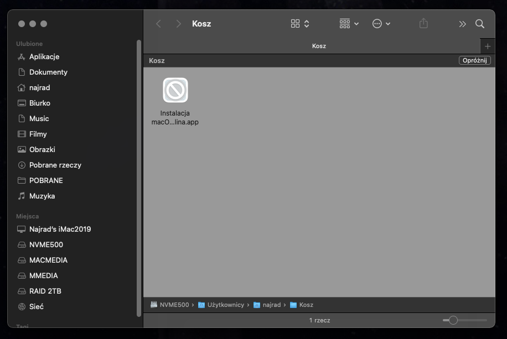Open the view style up-down chevron
Image resolution: width=507 pixels, height=339 pixels.
point(307,24)
